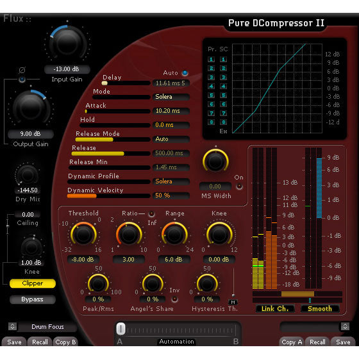The height and width of the screenshot is (359, 359).
Task: Click the Range value 6.0 dB
Action: tap(174, 260)
